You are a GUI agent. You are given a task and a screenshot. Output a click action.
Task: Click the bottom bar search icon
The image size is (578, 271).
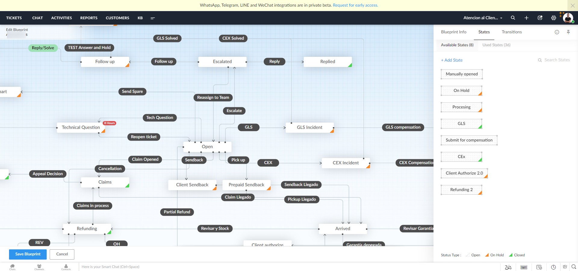point(574,266)
